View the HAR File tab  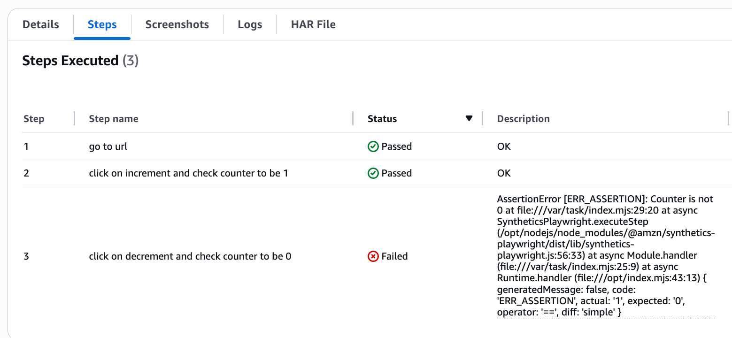pos(313,24)
